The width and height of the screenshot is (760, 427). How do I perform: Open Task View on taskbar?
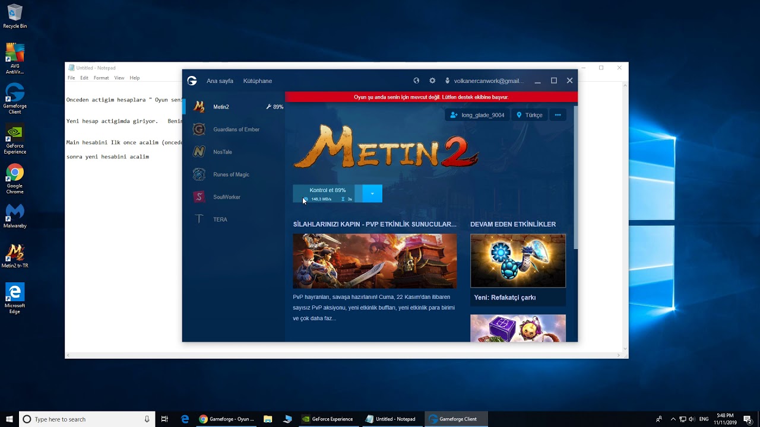click(164, 419)
